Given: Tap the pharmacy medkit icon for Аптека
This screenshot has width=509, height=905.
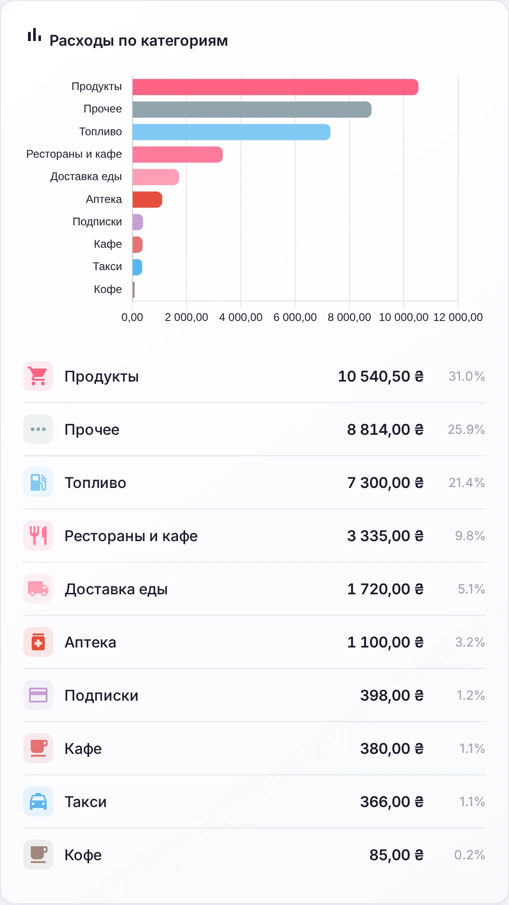Looking at the screenshot, I should [x=38, y=642].
